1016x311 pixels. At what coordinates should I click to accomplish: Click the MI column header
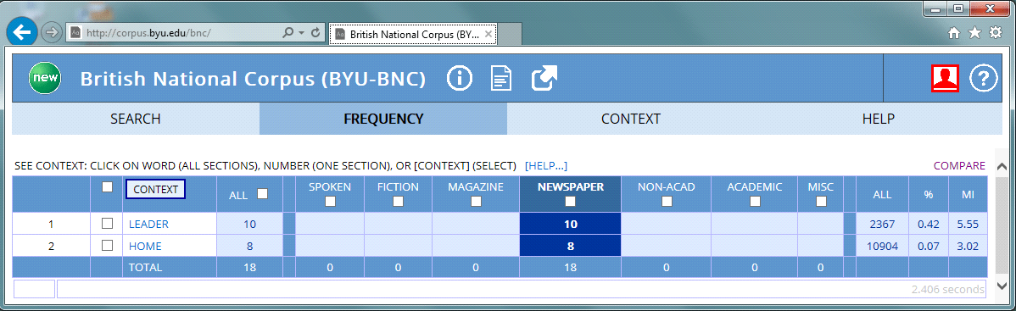[969, 194]
